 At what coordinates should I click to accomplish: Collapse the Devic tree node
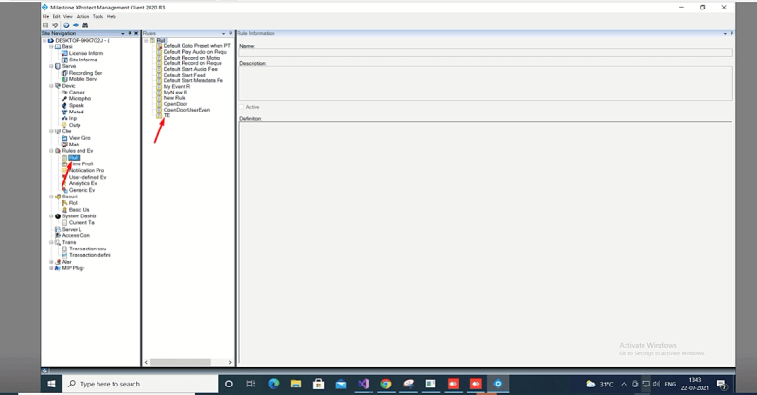[51, 86]
